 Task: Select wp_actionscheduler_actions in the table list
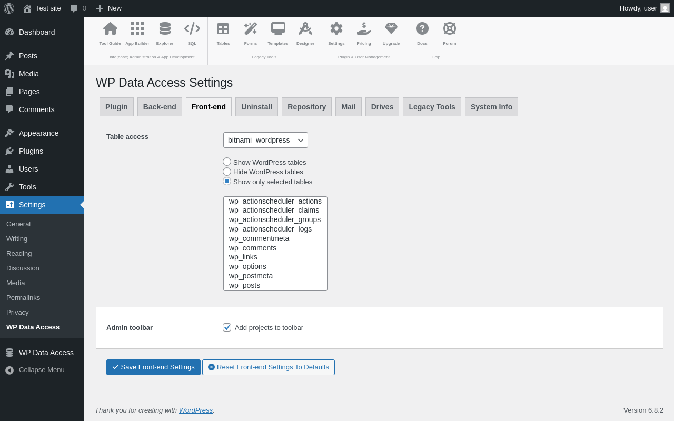[x=275, y=201]
